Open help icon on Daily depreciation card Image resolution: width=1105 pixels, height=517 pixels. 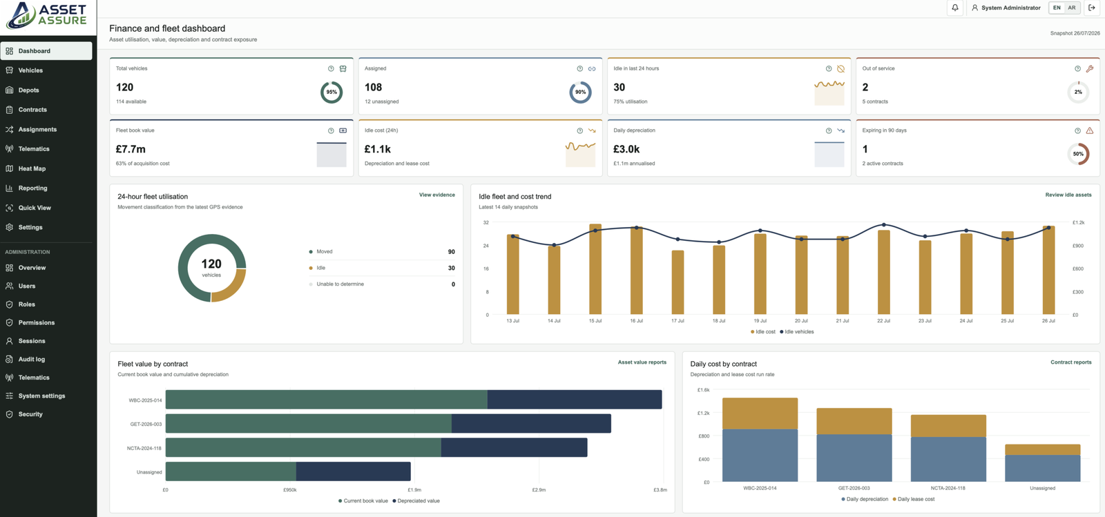pyautogui.click(x=829, y=130)
